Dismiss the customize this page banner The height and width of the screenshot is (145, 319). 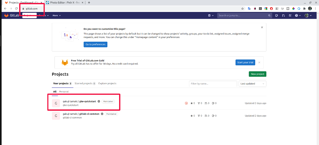pyautogui.click(x=262, y=27)
